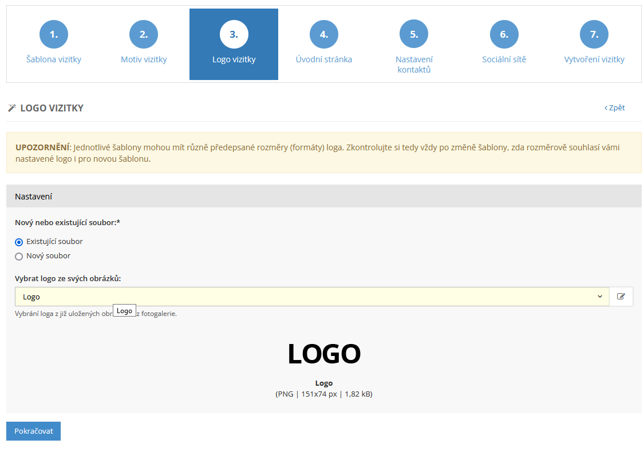Screen dimensions: 644x452
Task: Click the LOGO preview image
Action: [324, 354]
